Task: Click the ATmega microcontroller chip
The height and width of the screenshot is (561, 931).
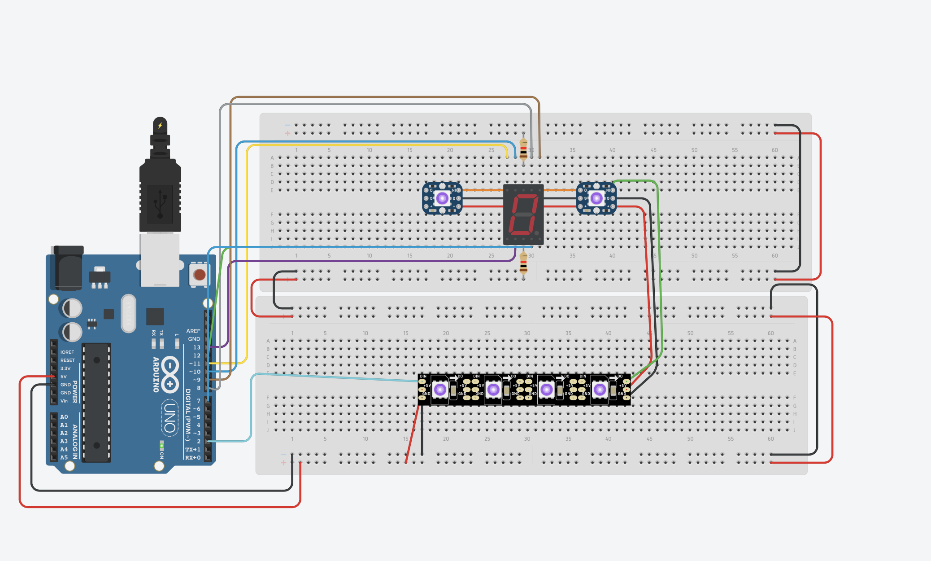Action: click(x=96, y=403)
